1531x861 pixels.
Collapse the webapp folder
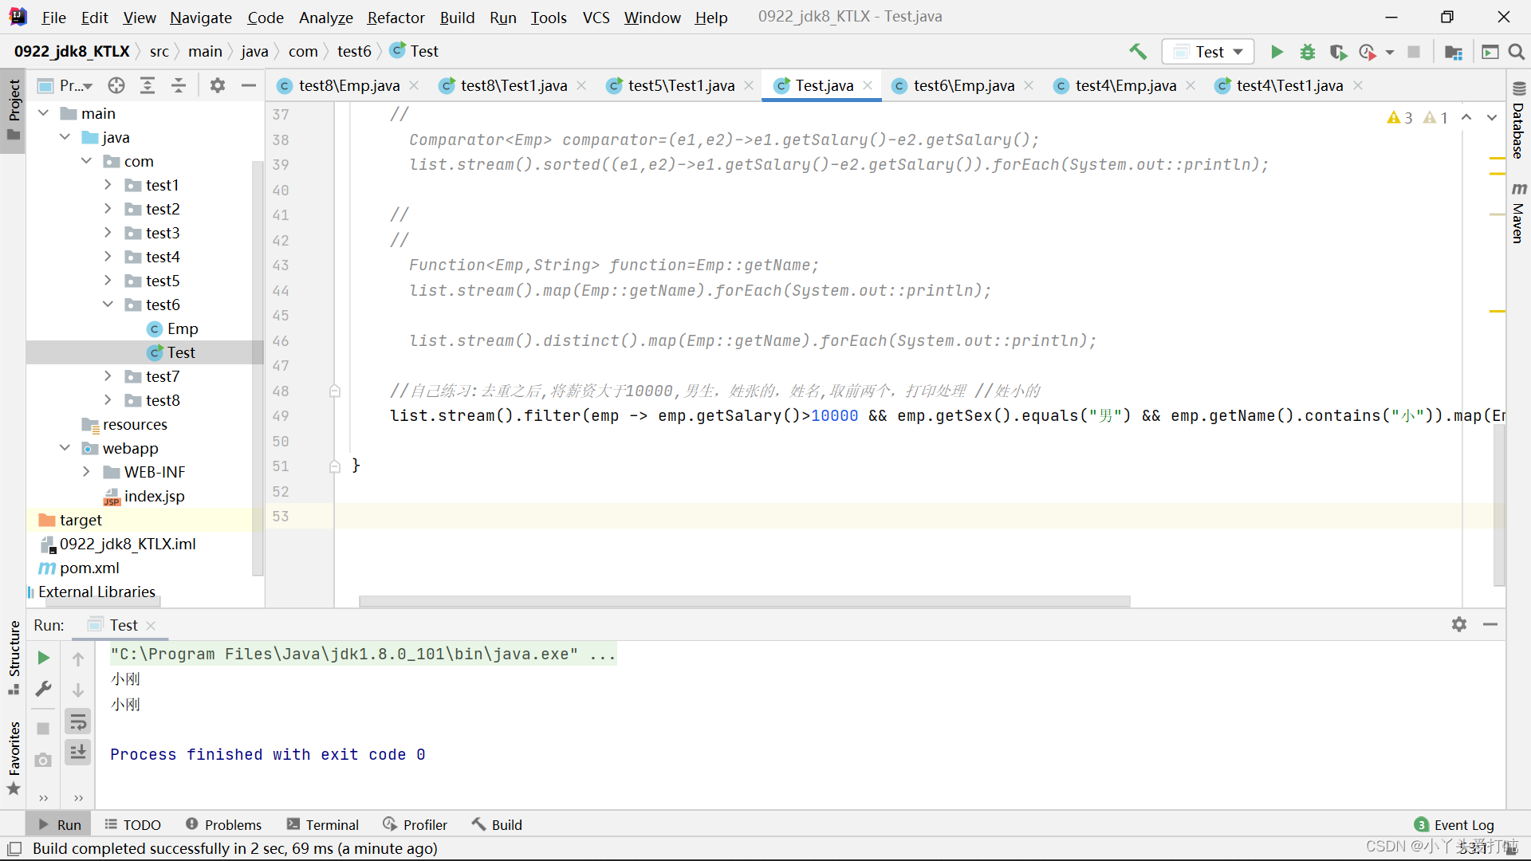pyautogui.click(x=65, y=448)
